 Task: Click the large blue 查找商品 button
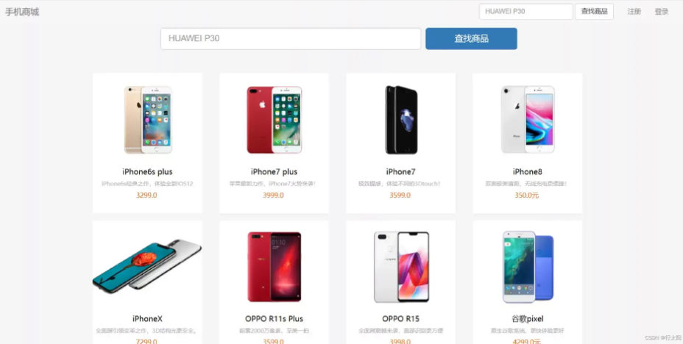471,39
